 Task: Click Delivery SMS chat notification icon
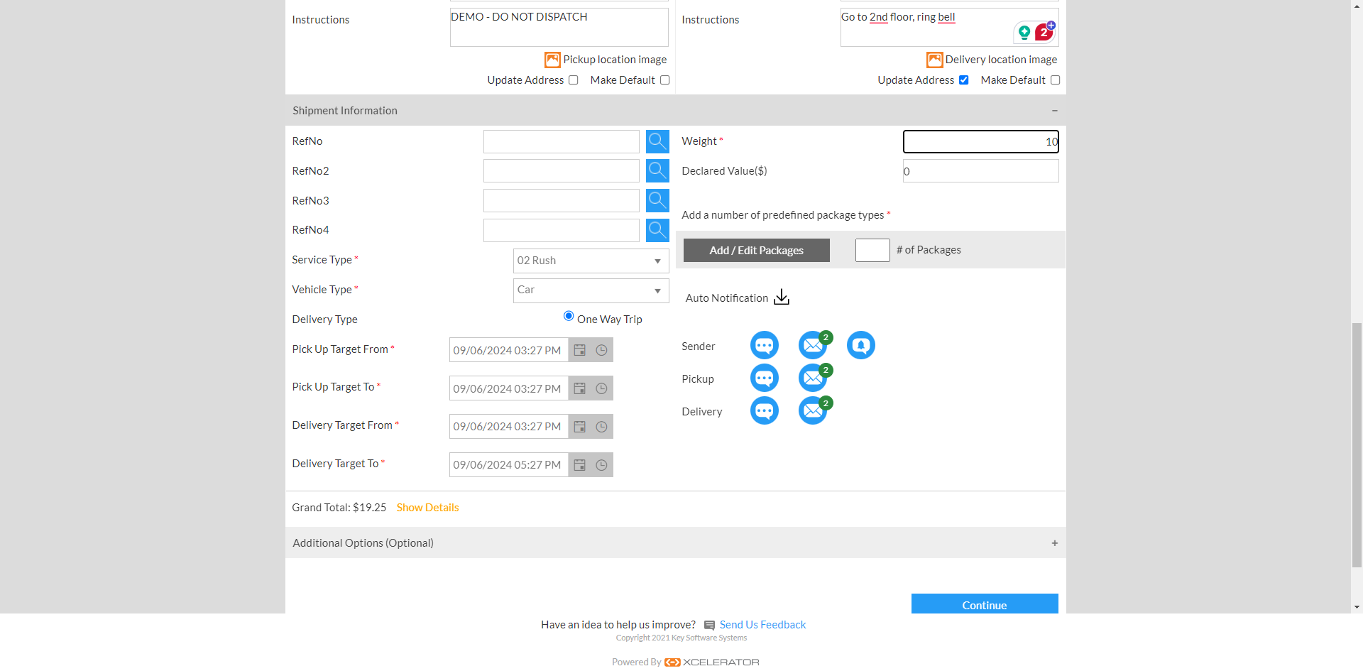pos(765,410)
